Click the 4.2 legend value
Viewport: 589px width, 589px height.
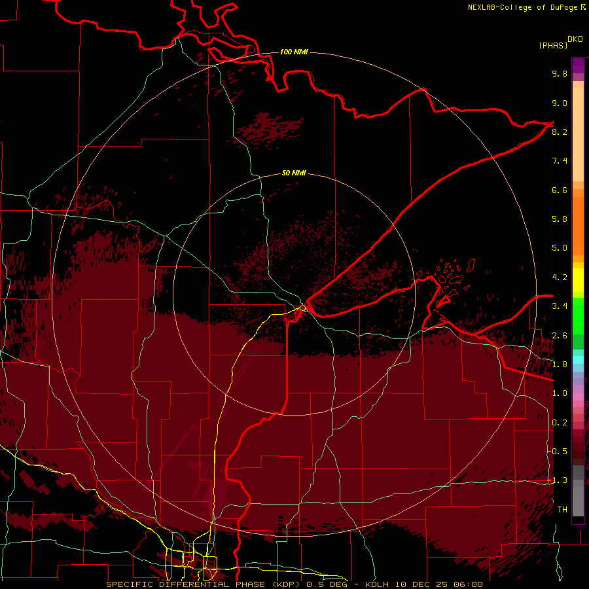[560, 277]
